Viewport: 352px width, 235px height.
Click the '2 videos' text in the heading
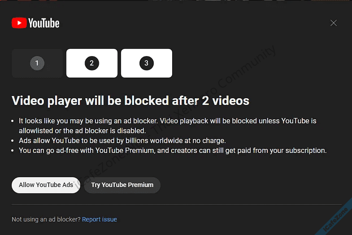(226, 100)
